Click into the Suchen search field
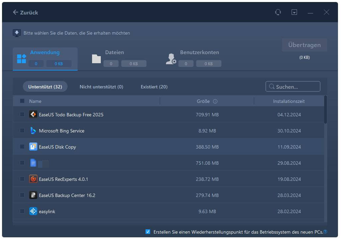Screen dimensions: 341x239 click(293, 86)
